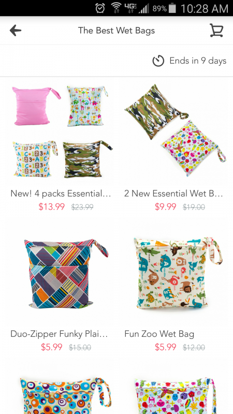Open the Fun Zoo Wet Bag image
233x414 pixels.
[177, 273]
